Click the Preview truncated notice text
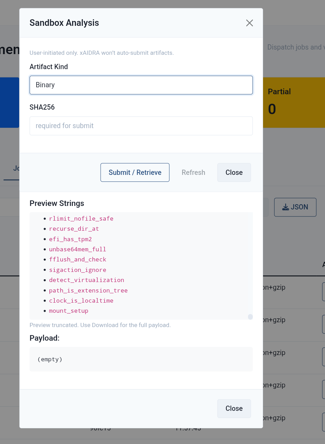Image resolution: width=325 pixels, height=444 pixels. [x=100, y=325]
